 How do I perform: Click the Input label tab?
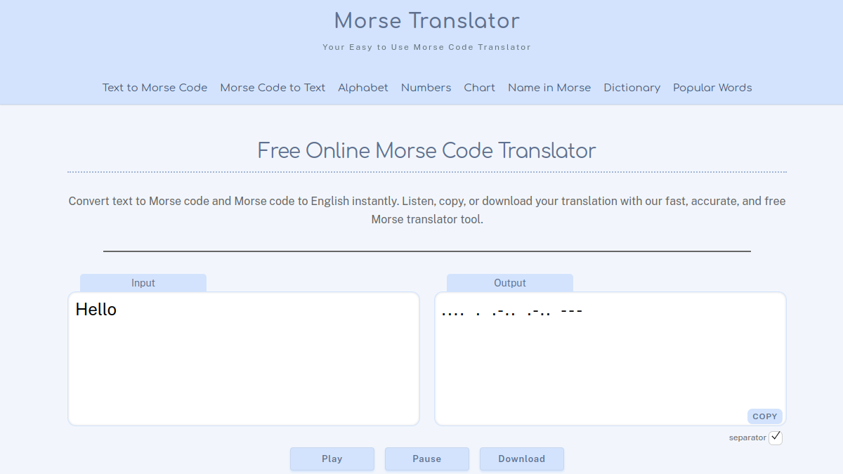143,283
